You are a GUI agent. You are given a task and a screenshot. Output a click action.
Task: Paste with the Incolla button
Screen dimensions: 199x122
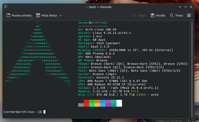(x=158, y=15)
